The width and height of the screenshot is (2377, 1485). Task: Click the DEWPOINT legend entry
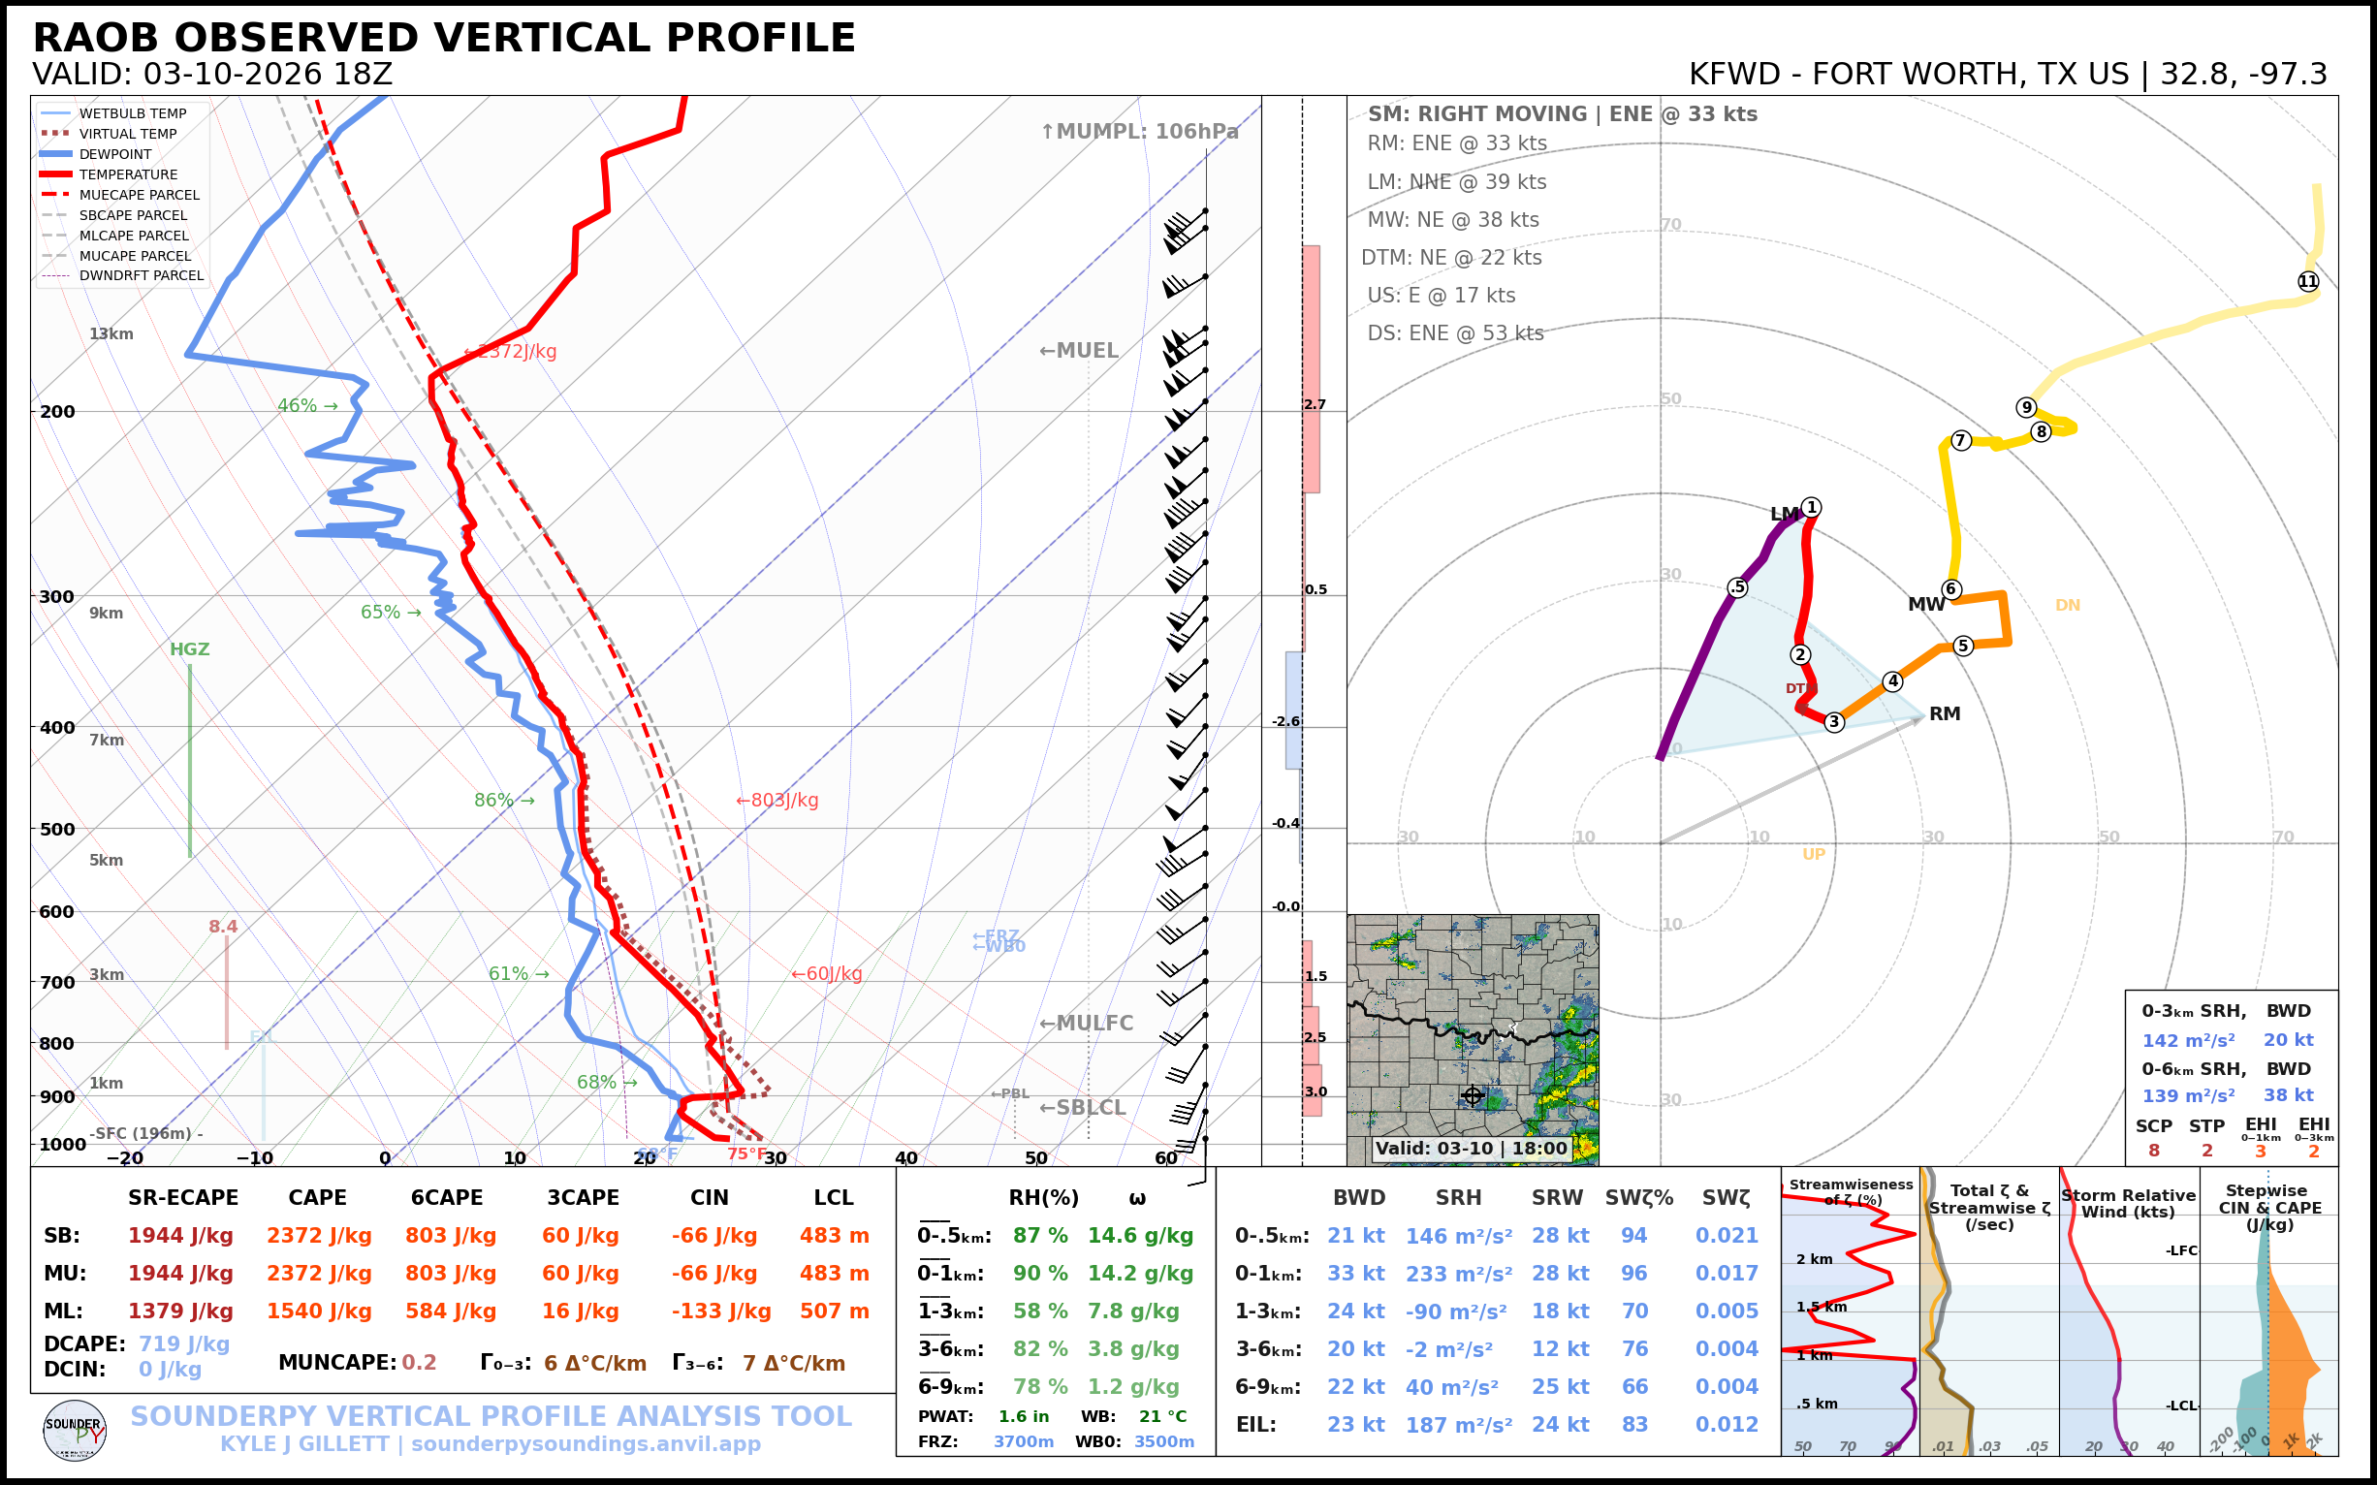115,154
